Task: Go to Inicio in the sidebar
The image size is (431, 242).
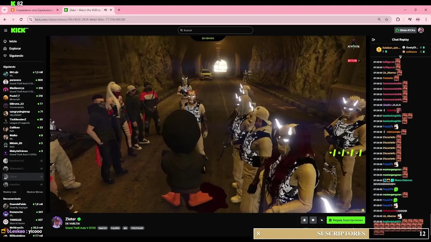Action: [x=13, y=41]
